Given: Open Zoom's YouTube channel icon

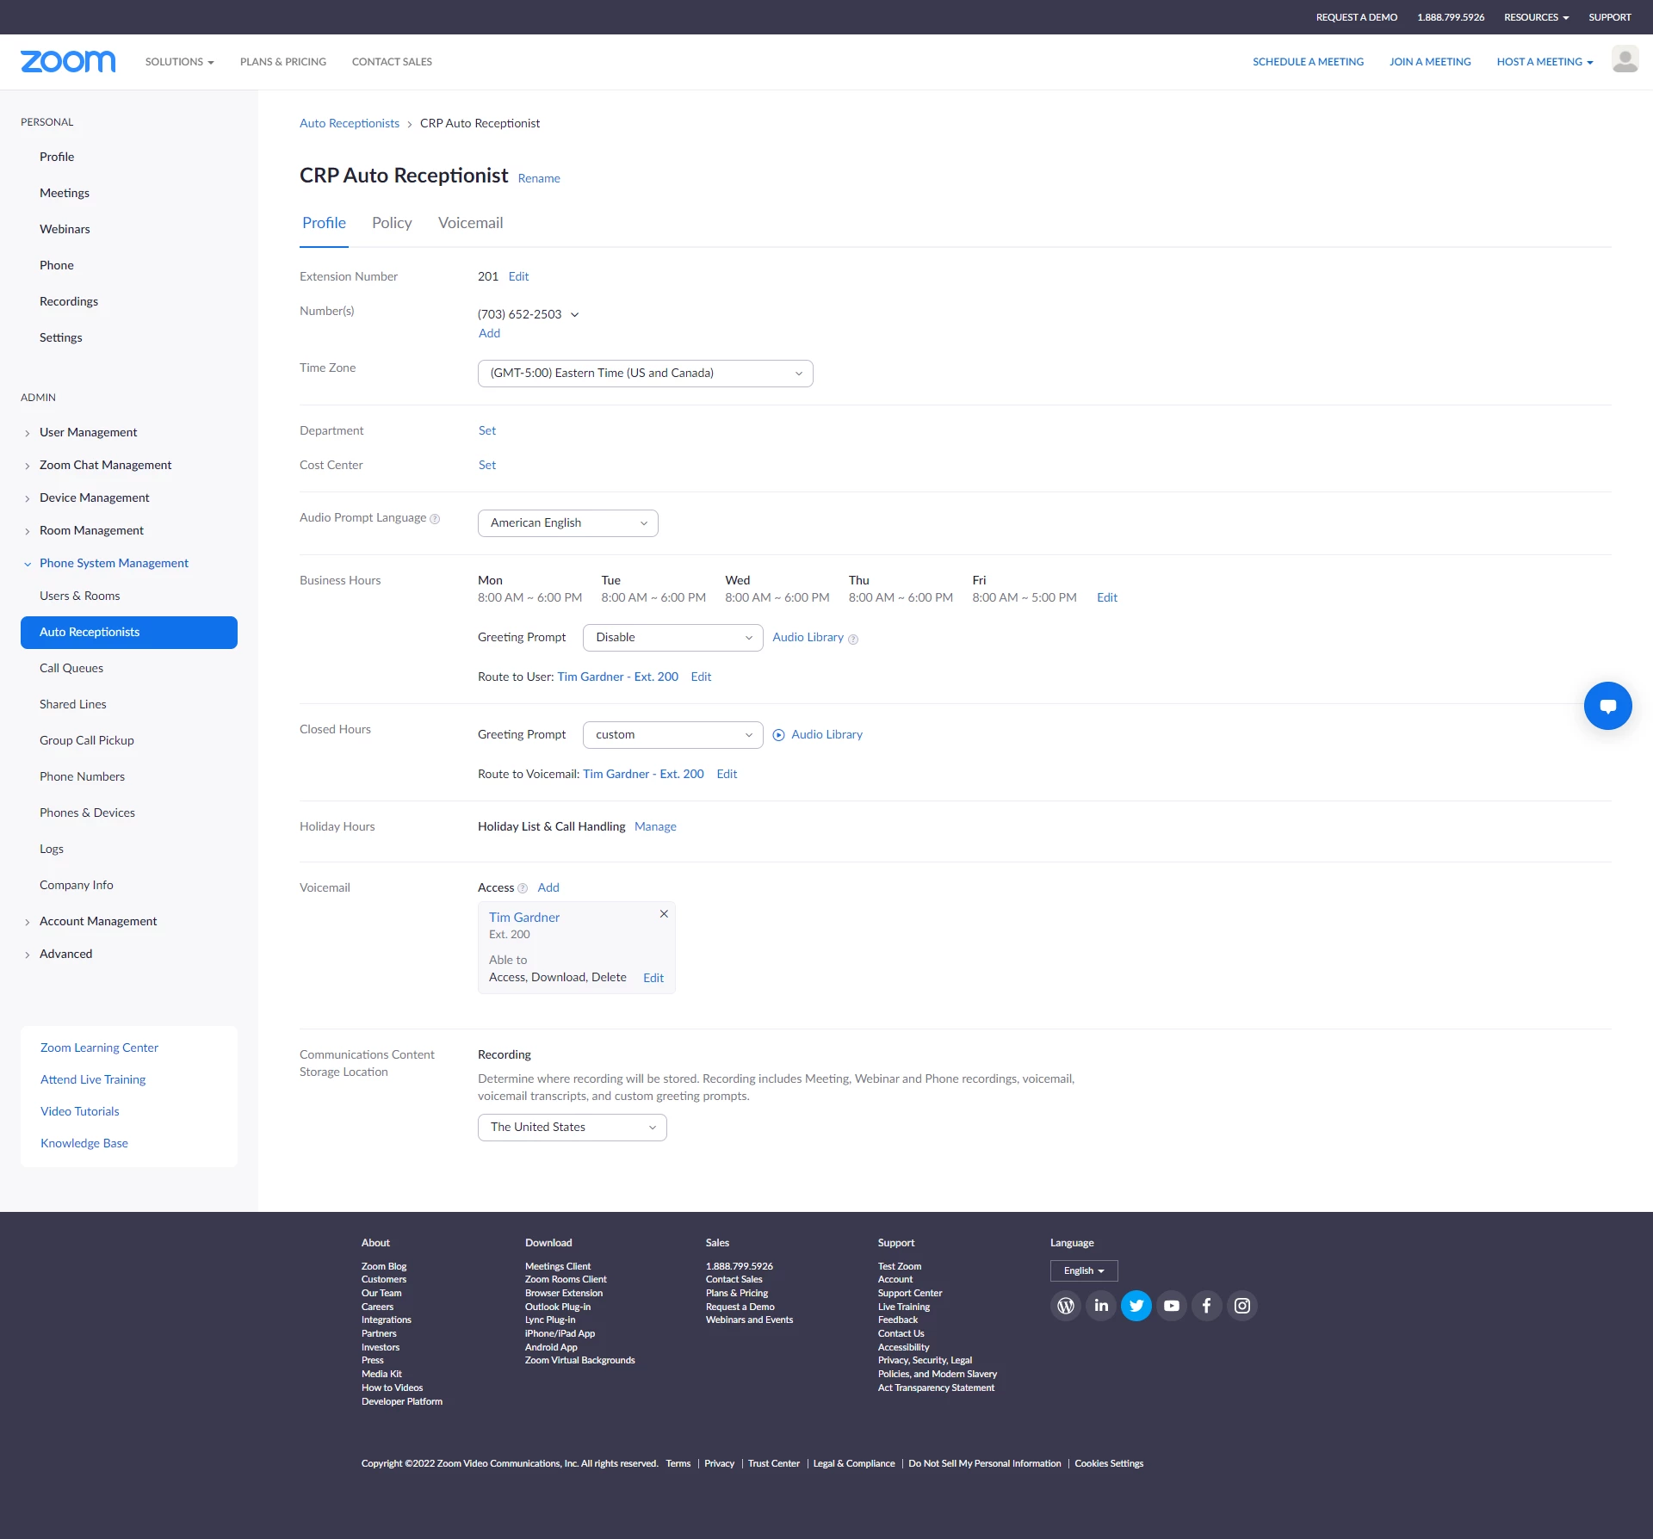Looking at the screenshot, I should pos(1172,1306).
